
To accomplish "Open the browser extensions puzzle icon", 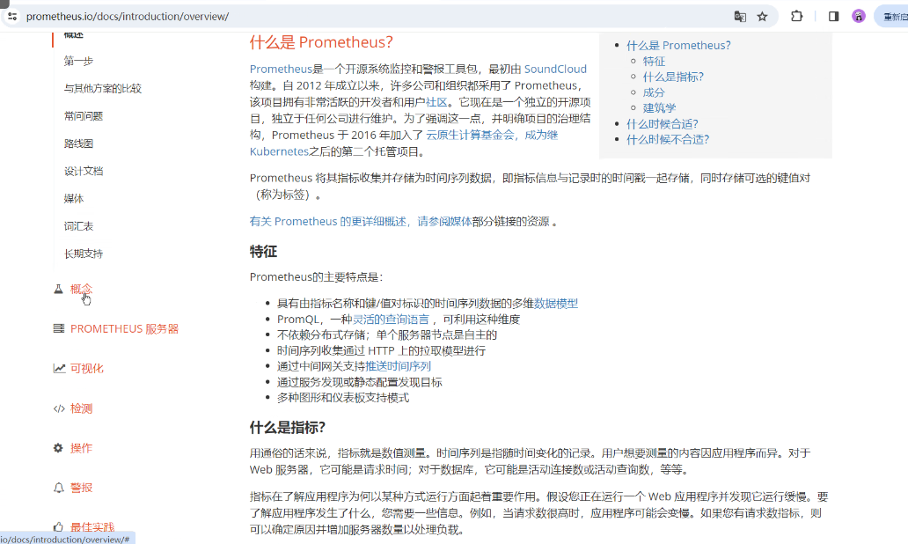I will point(797,16).
